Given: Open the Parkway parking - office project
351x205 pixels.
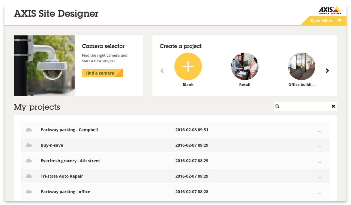Looking at the screenshot, I should (65, 192).
